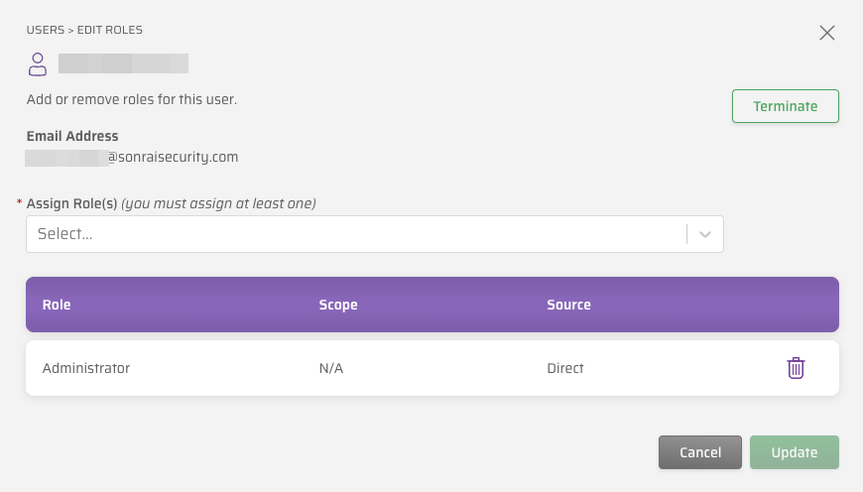Click the user profile icon
This screenshot has width=863, height=492.
[x=38, y=64]
